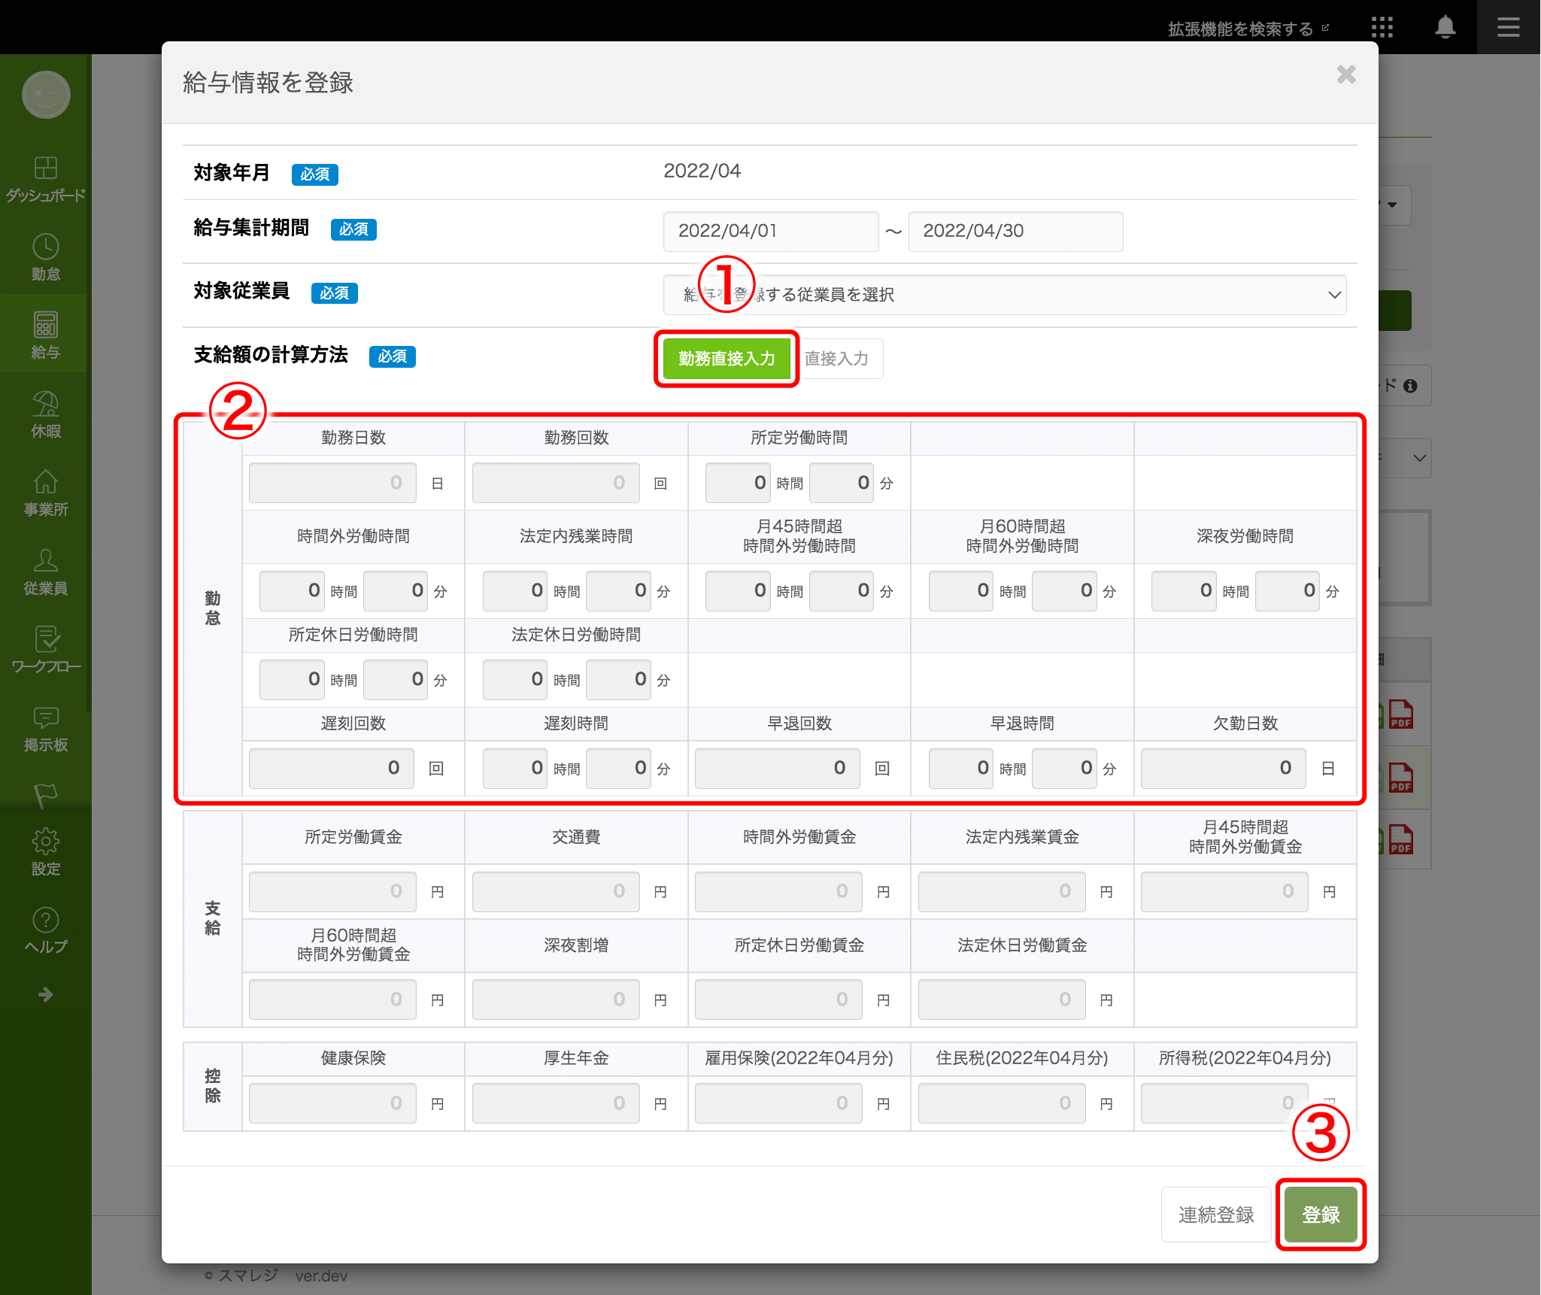Viewport: 1541px width, 1295px height.
Task: Click the flag icon in sidebar
Action: (x=46, y=796)
